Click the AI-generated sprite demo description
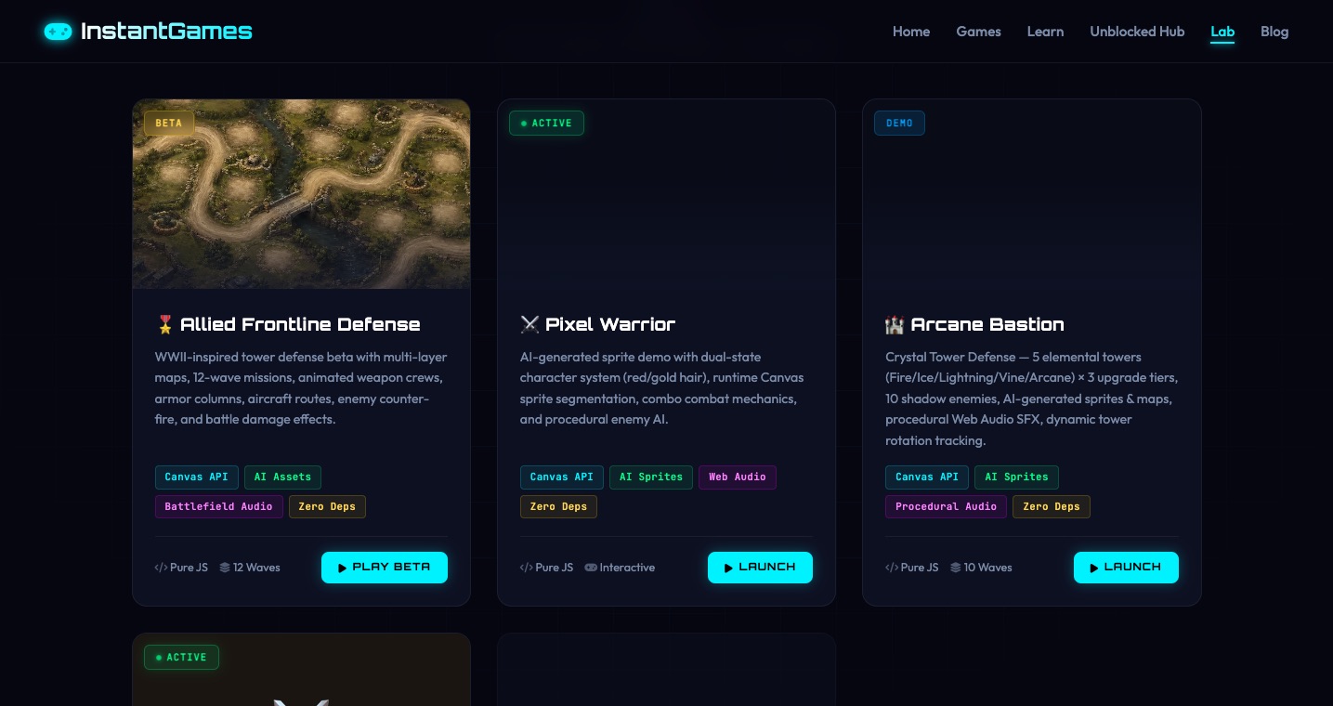The image size is (1333, 706). [x=662, y=388]
